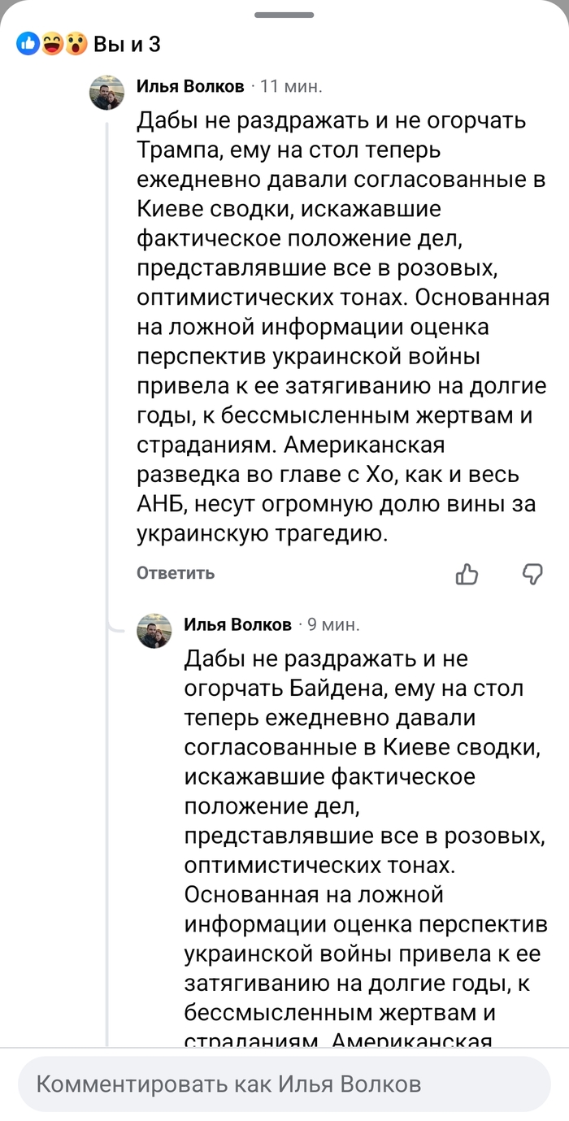The image size is (569, 1121).
Task: Open the reactions list "Вы и 3"
Action: click(x=127, y=44)
